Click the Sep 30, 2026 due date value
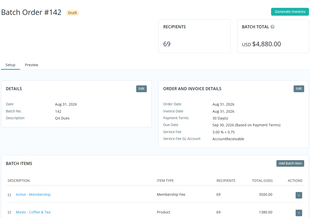Viewport: 310px width, 218px height. [246, 125]
